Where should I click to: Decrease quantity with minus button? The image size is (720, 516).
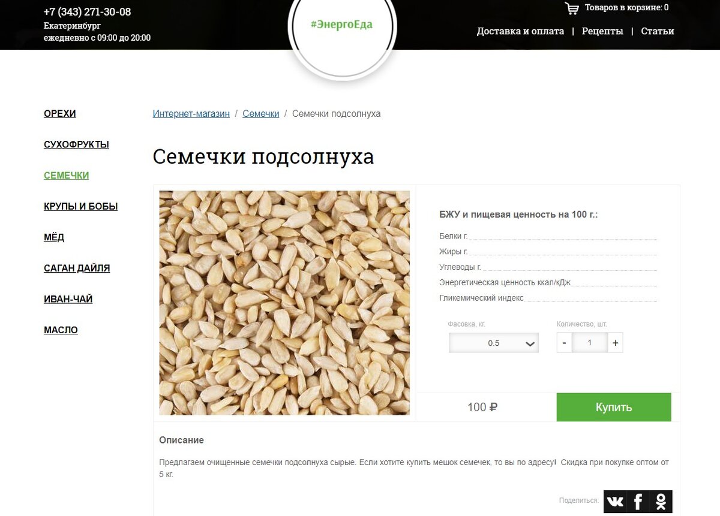point(565,343)
